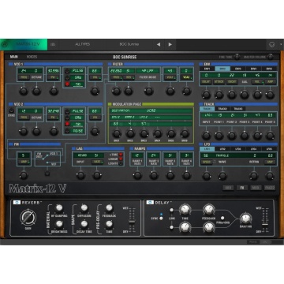Viewport: 284px width, 284px height.
Task: Go to the previous preset arrow
Action: pyautogui.click(x=159, y=44)
